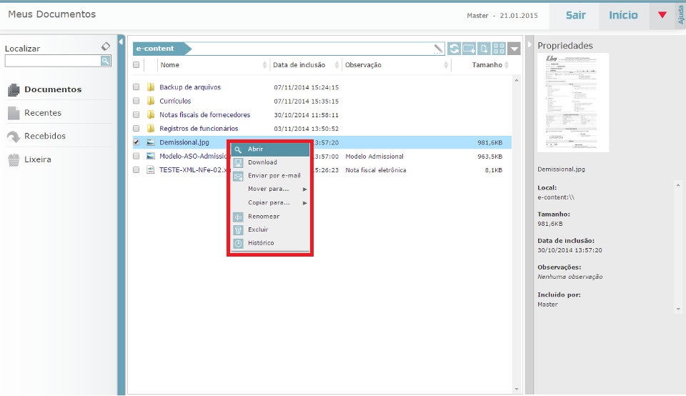Open the gray dropdown arrow in the file toolbar
Image resolution: width=686 pixels, height=396 pixels.
pyautogui.click(x=515, y=49)
